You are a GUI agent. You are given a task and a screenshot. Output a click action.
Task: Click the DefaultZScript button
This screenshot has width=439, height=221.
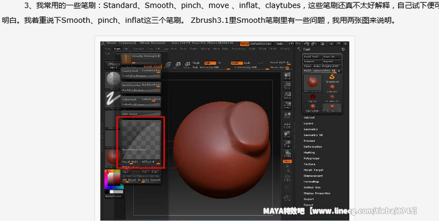click(x=261, y=44)
